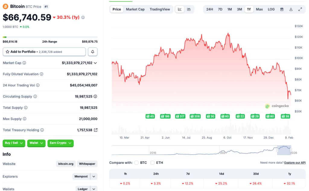Switch to the candlestick chart icon
The image size is (309, 191).
(189, 9)
